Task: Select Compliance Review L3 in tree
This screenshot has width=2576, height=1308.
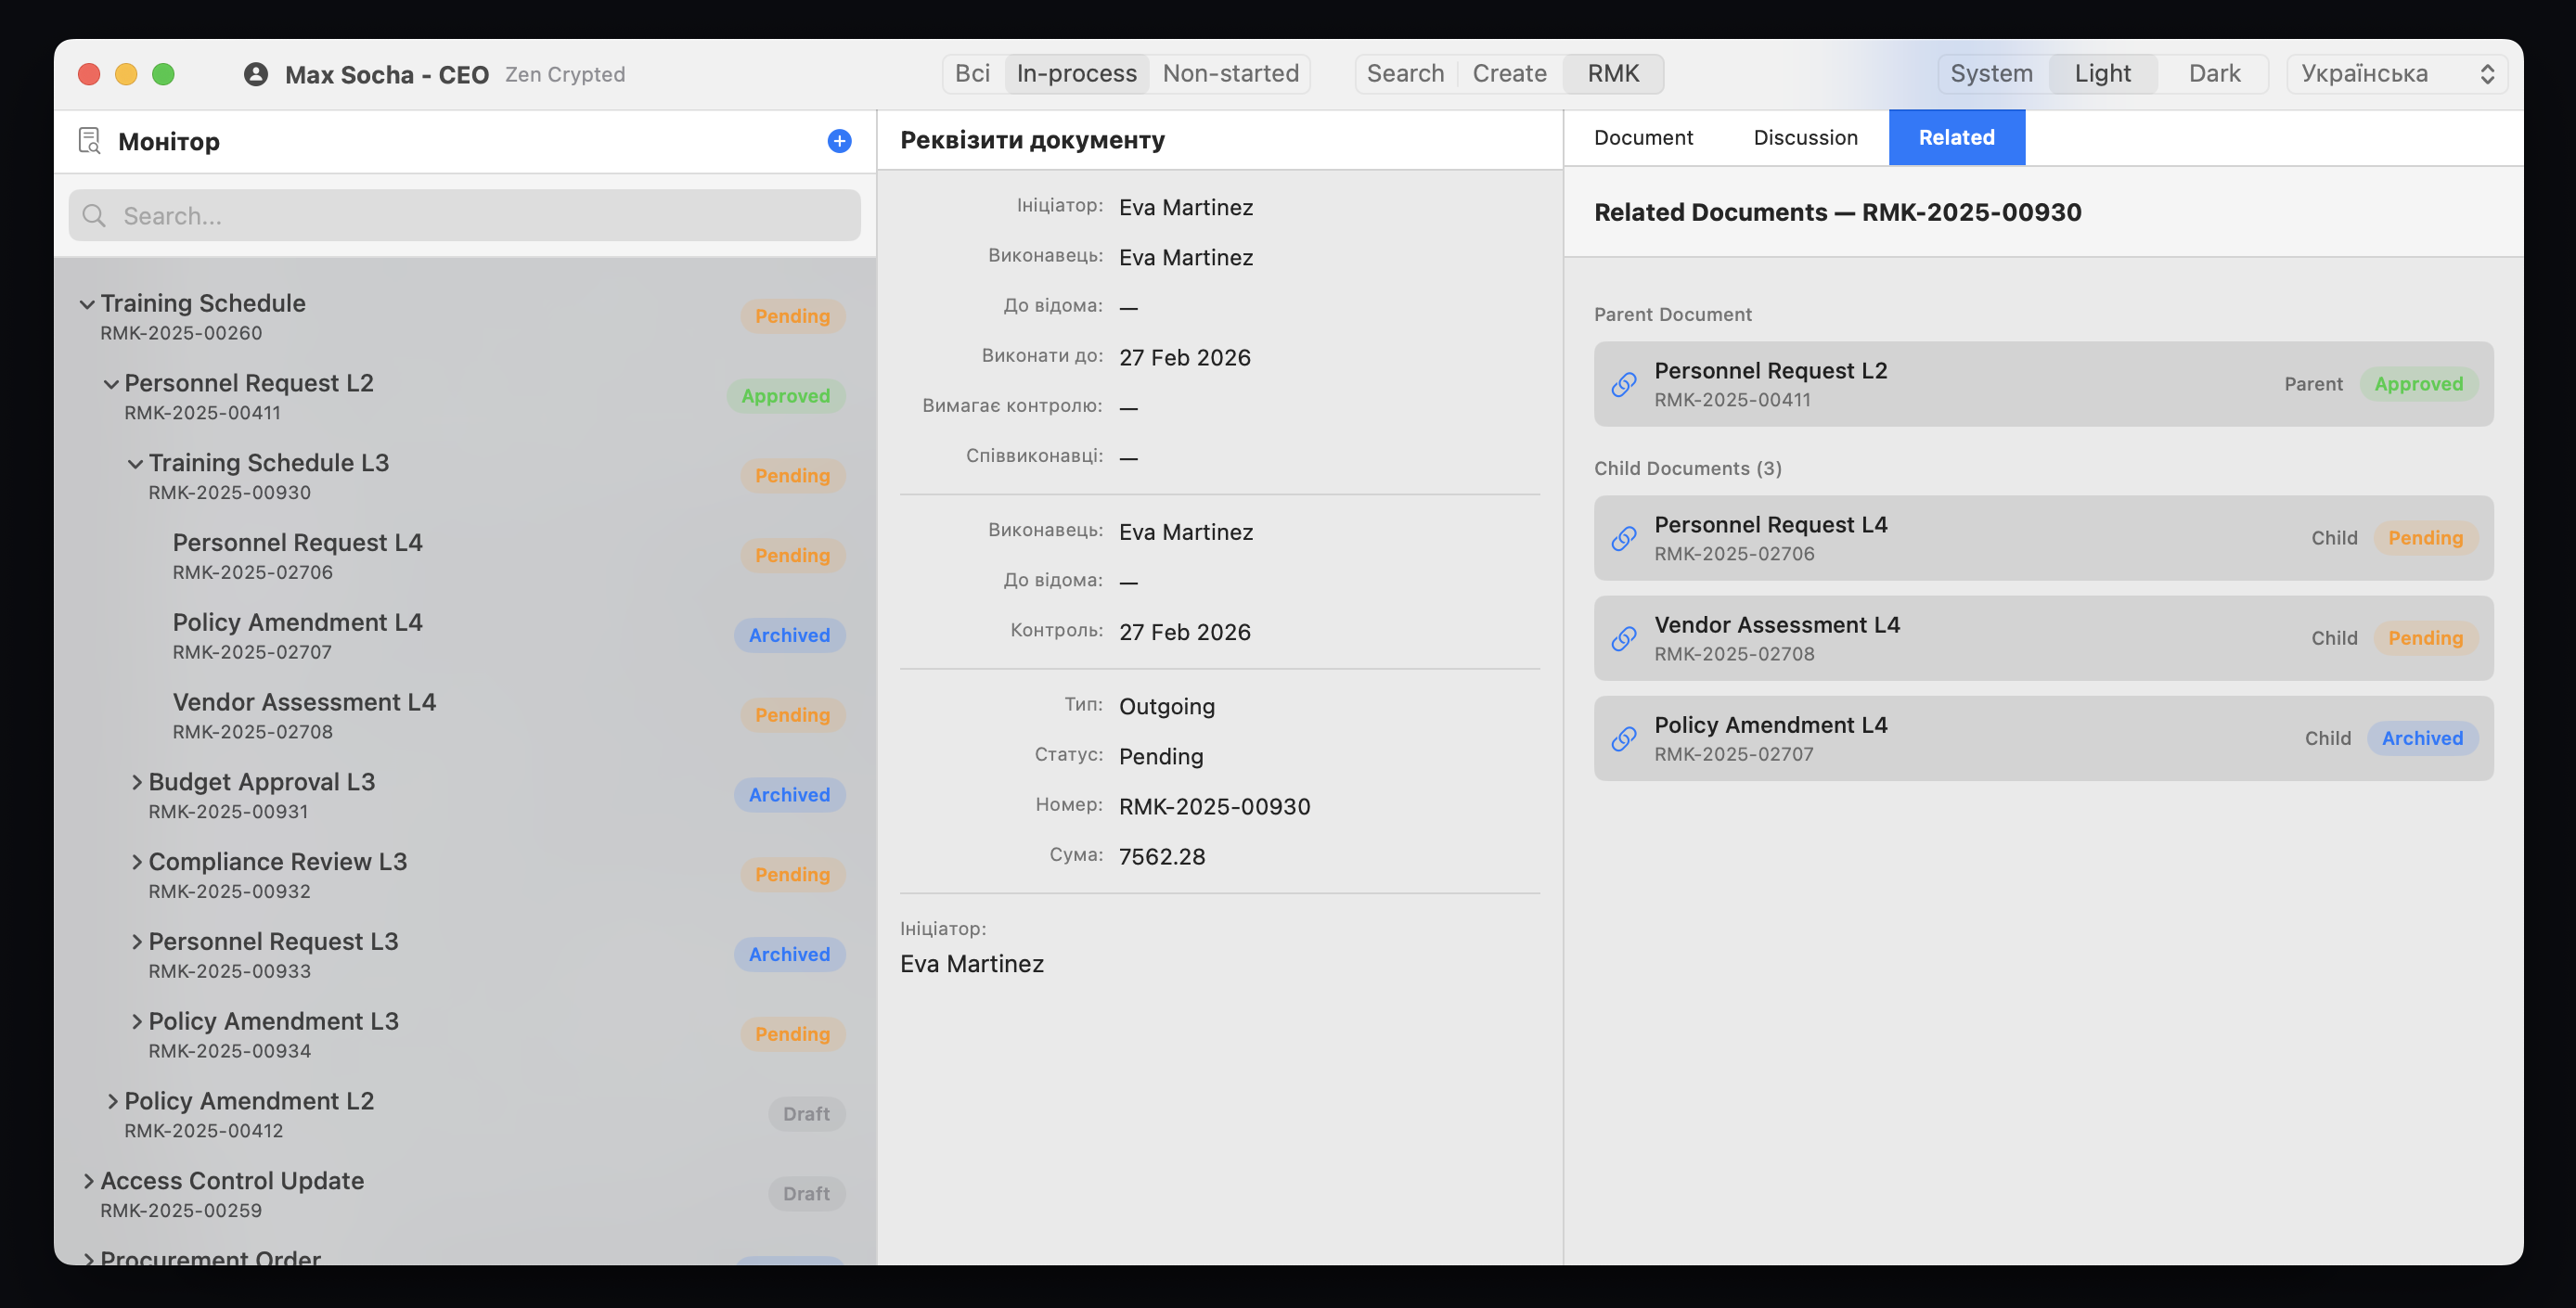Action: tap(277, 862)
